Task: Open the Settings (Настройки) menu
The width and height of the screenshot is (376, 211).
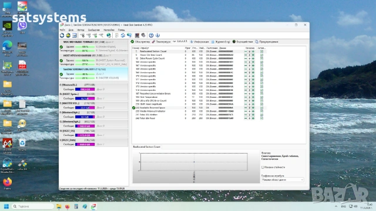Action: 109,30
